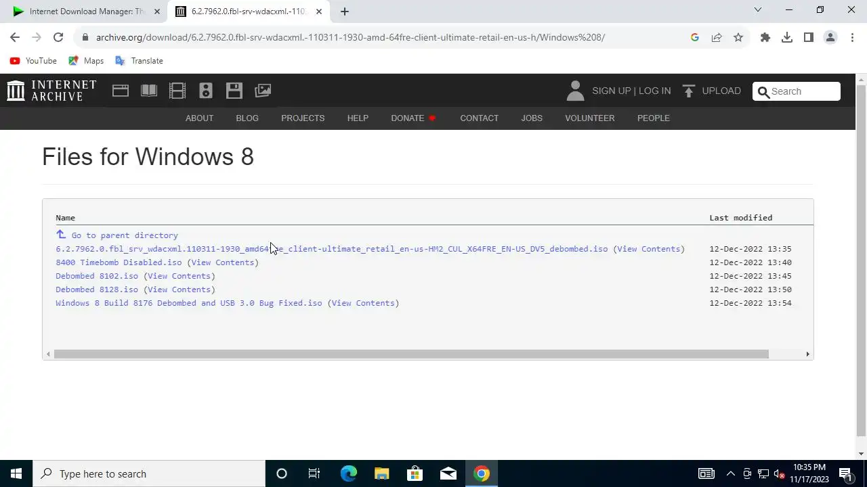Image resolution: width=867 pixels, height=487 pixels.
Task: Click the LOG IN link
Action: tap(654, 91)
